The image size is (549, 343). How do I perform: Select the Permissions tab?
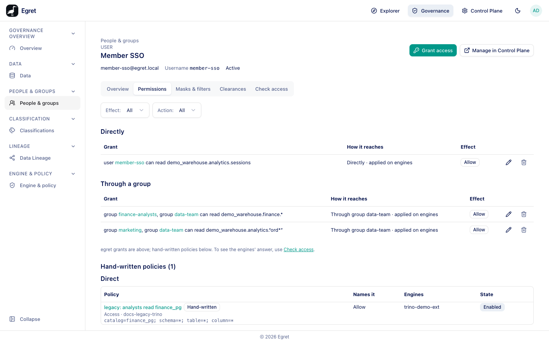(x=152, y=89)
